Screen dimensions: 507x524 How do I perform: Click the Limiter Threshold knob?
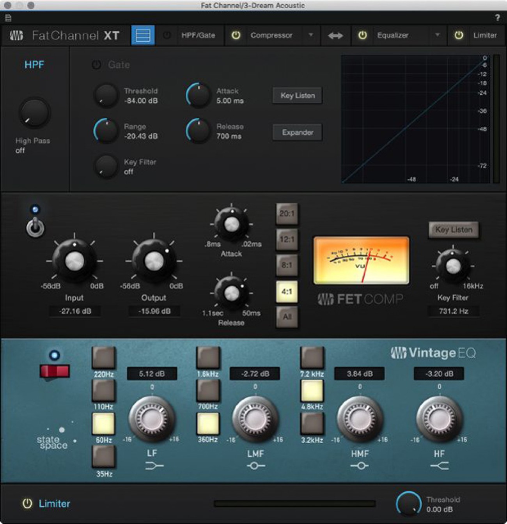(408, 504)
